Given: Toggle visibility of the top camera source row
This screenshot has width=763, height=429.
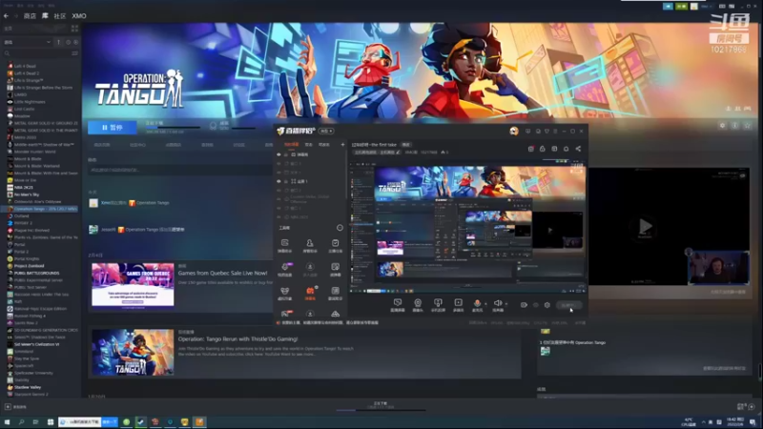Looking at the screenshot, I should (x=278, y=154).
